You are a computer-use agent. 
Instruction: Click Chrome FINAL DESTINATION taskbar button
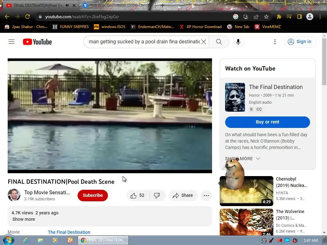(103, 240)
